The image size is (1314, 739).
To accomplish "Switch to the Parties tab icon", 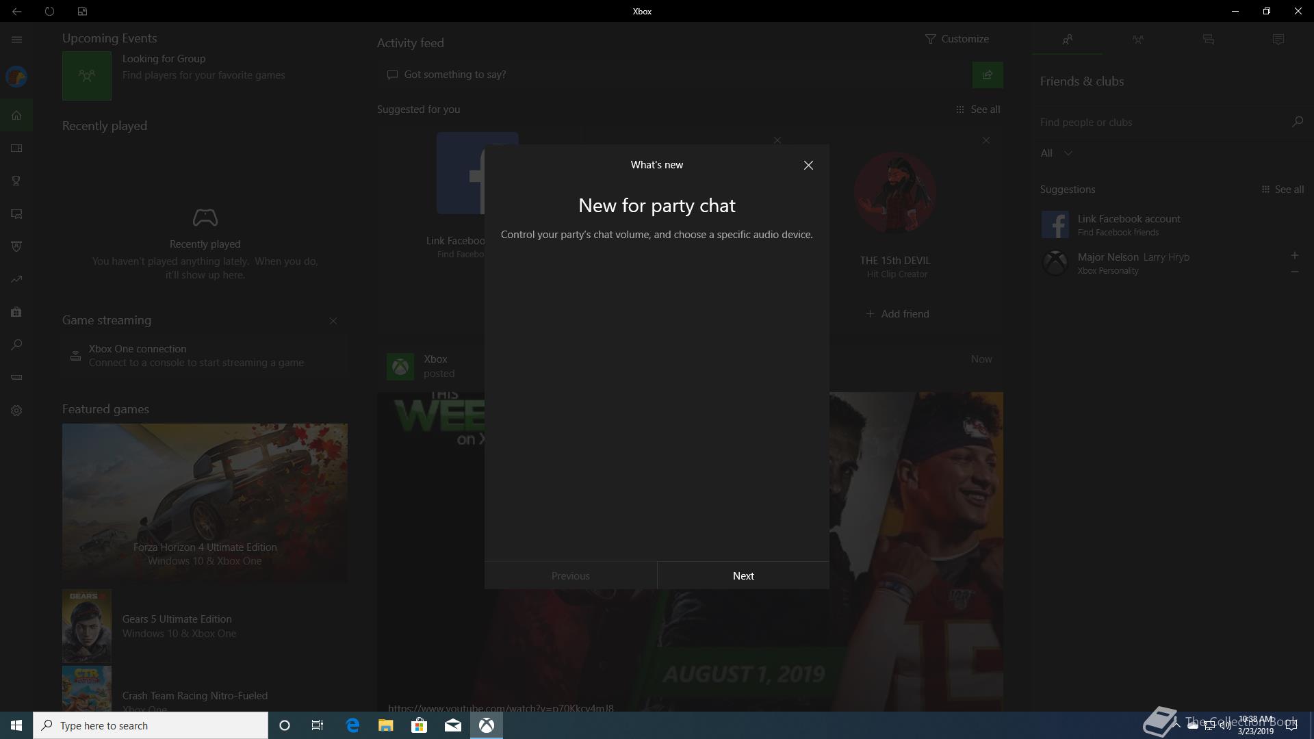I will pyautogui.click(x=1137, y=40).
